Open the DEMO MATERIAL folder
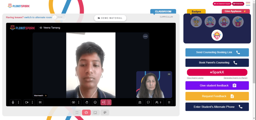256x120 pixels. click(110, 18)
